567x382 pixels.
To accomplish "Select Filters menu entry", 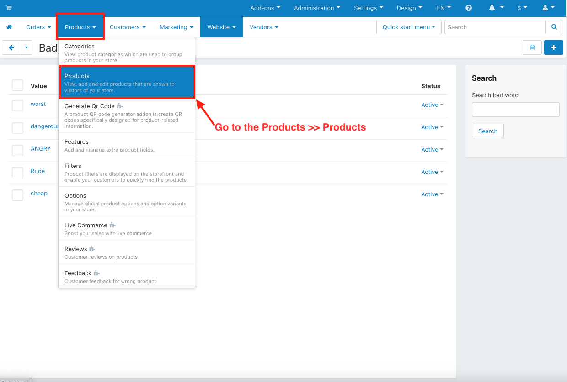I will pos(127,173).
